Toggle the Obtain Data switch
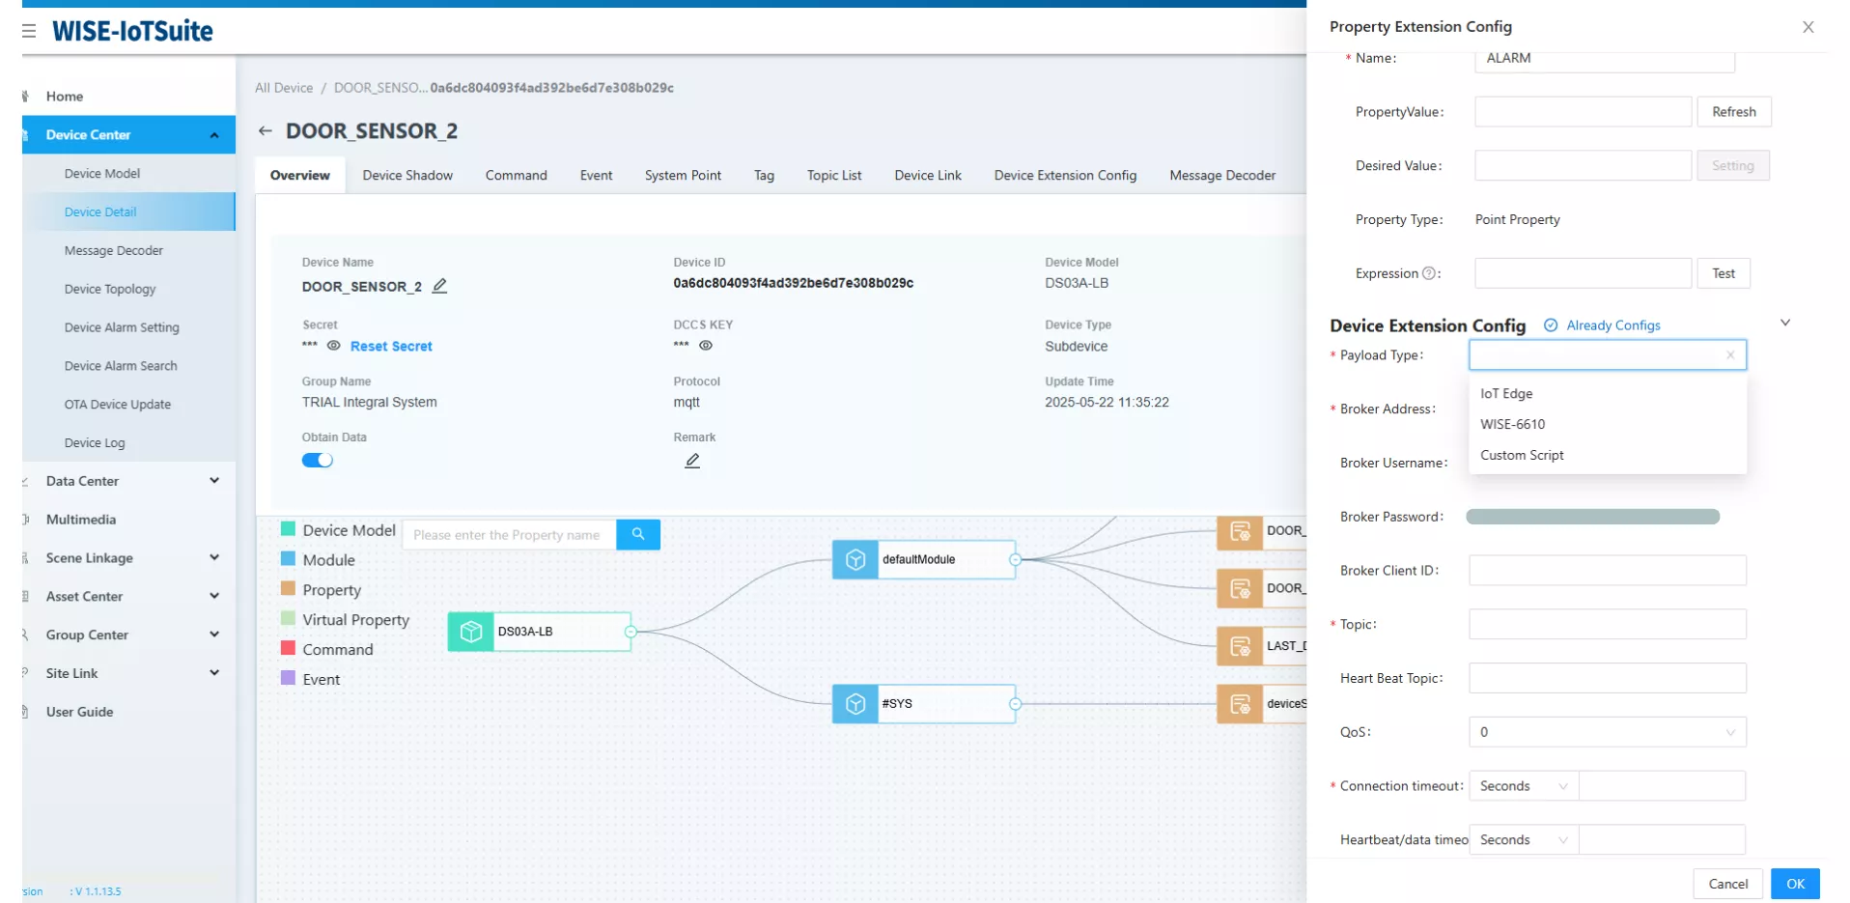Viewport: 1850px width, 903px height. point(318,460)
